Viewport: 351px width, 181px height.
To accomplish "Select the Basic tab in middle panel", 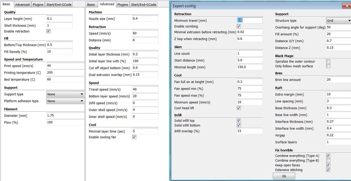I will click(91, 5).
